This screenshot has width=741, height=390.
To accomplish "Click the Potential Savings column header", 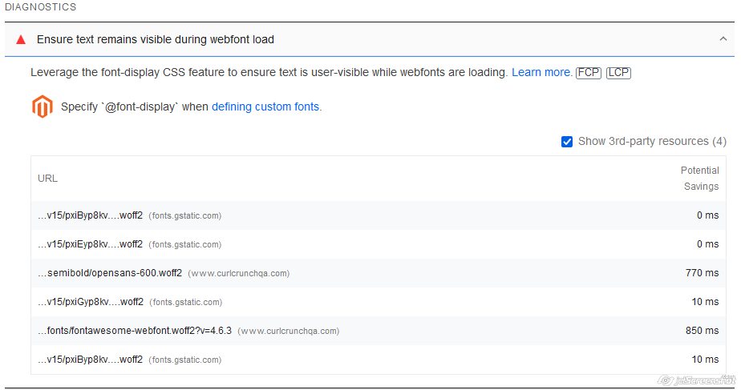I will click(x=699, y=178).
